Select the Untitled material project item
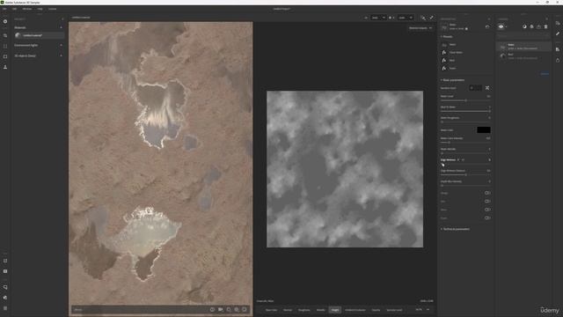Image resolution: width=563 pixels, height=317 pixels. click(x=39, y=35)
